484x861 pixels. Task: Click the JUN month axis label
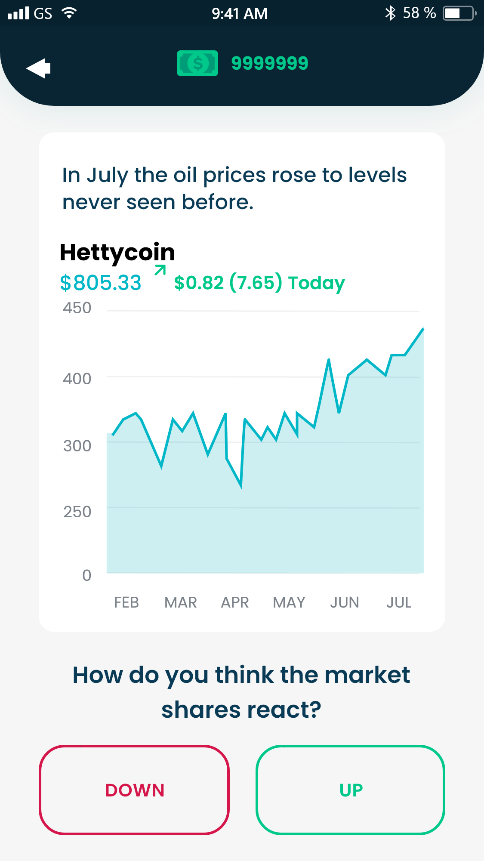point(345,602)
